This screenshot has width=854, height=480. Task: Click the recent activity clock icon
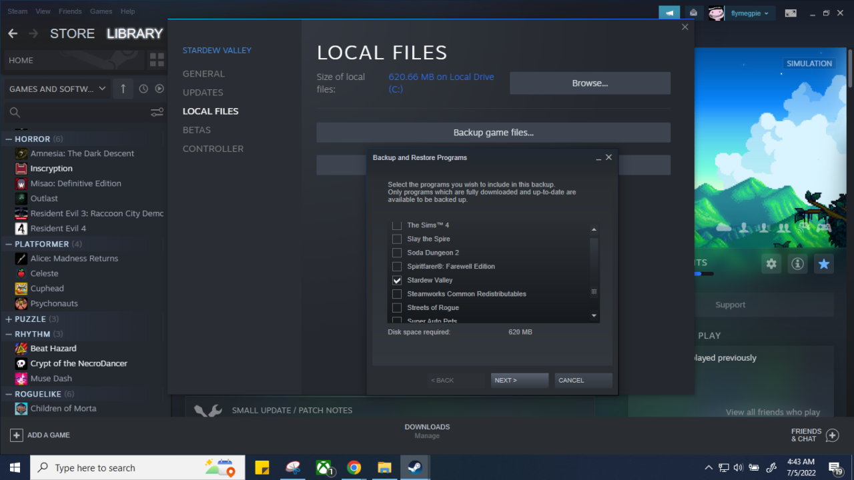click(x=143, y=89)
